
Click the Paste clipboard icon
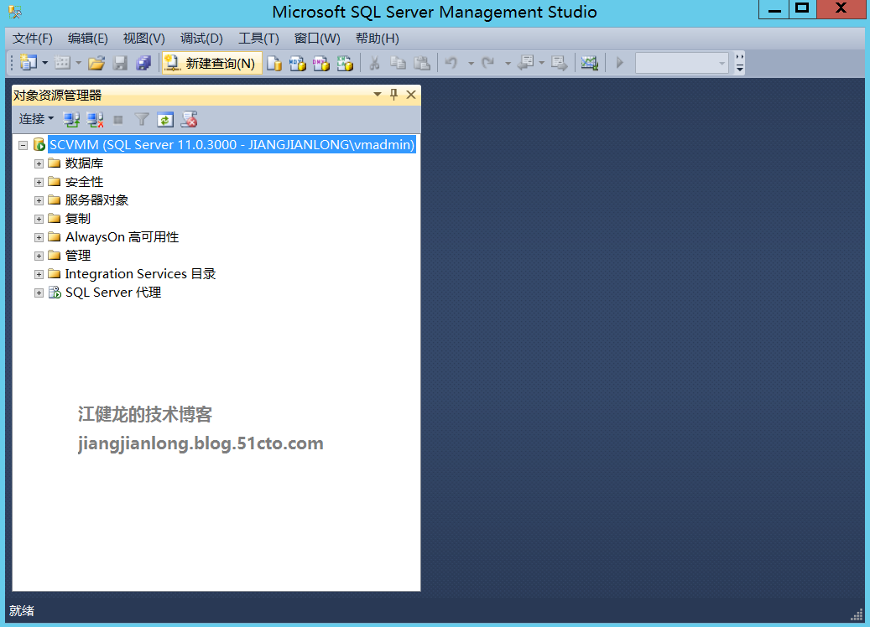coord(422,63)
